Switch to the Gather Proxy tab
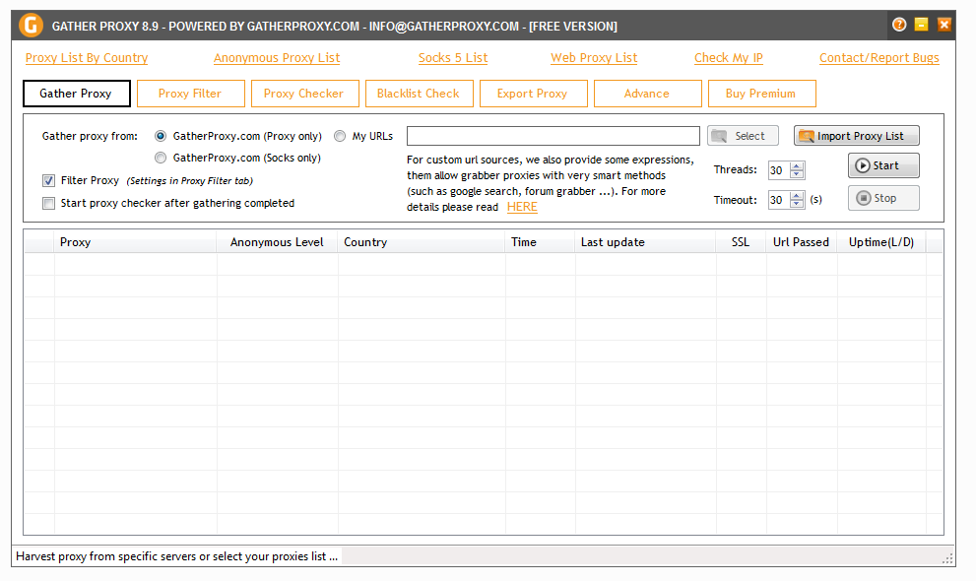 click(x=77, y=94)
